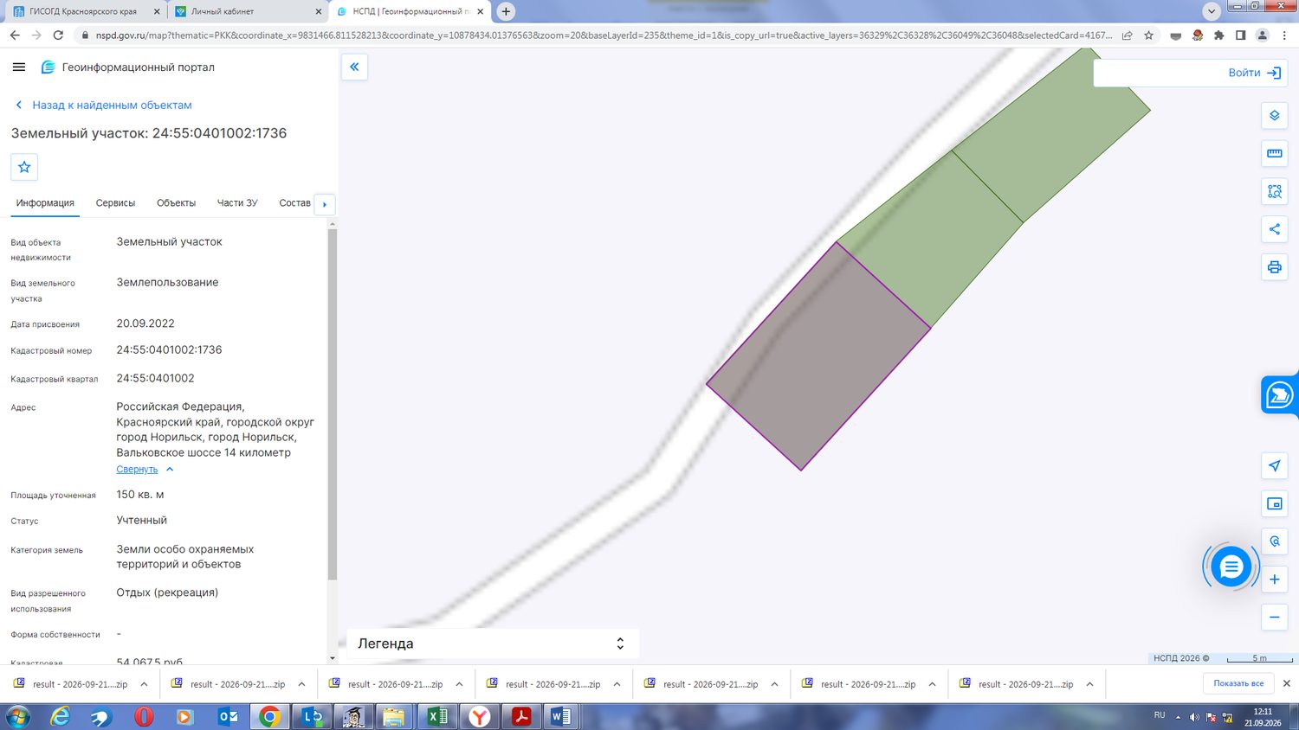
Task: Click the Войти login button
Action: tap(1254, 73)
